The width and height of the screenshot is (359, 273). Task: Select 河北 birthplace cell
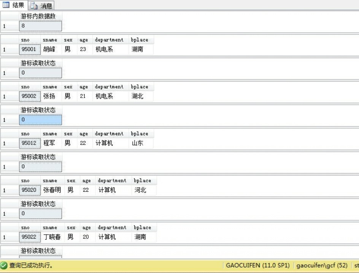pyautogui.click(x=144, y=190)
